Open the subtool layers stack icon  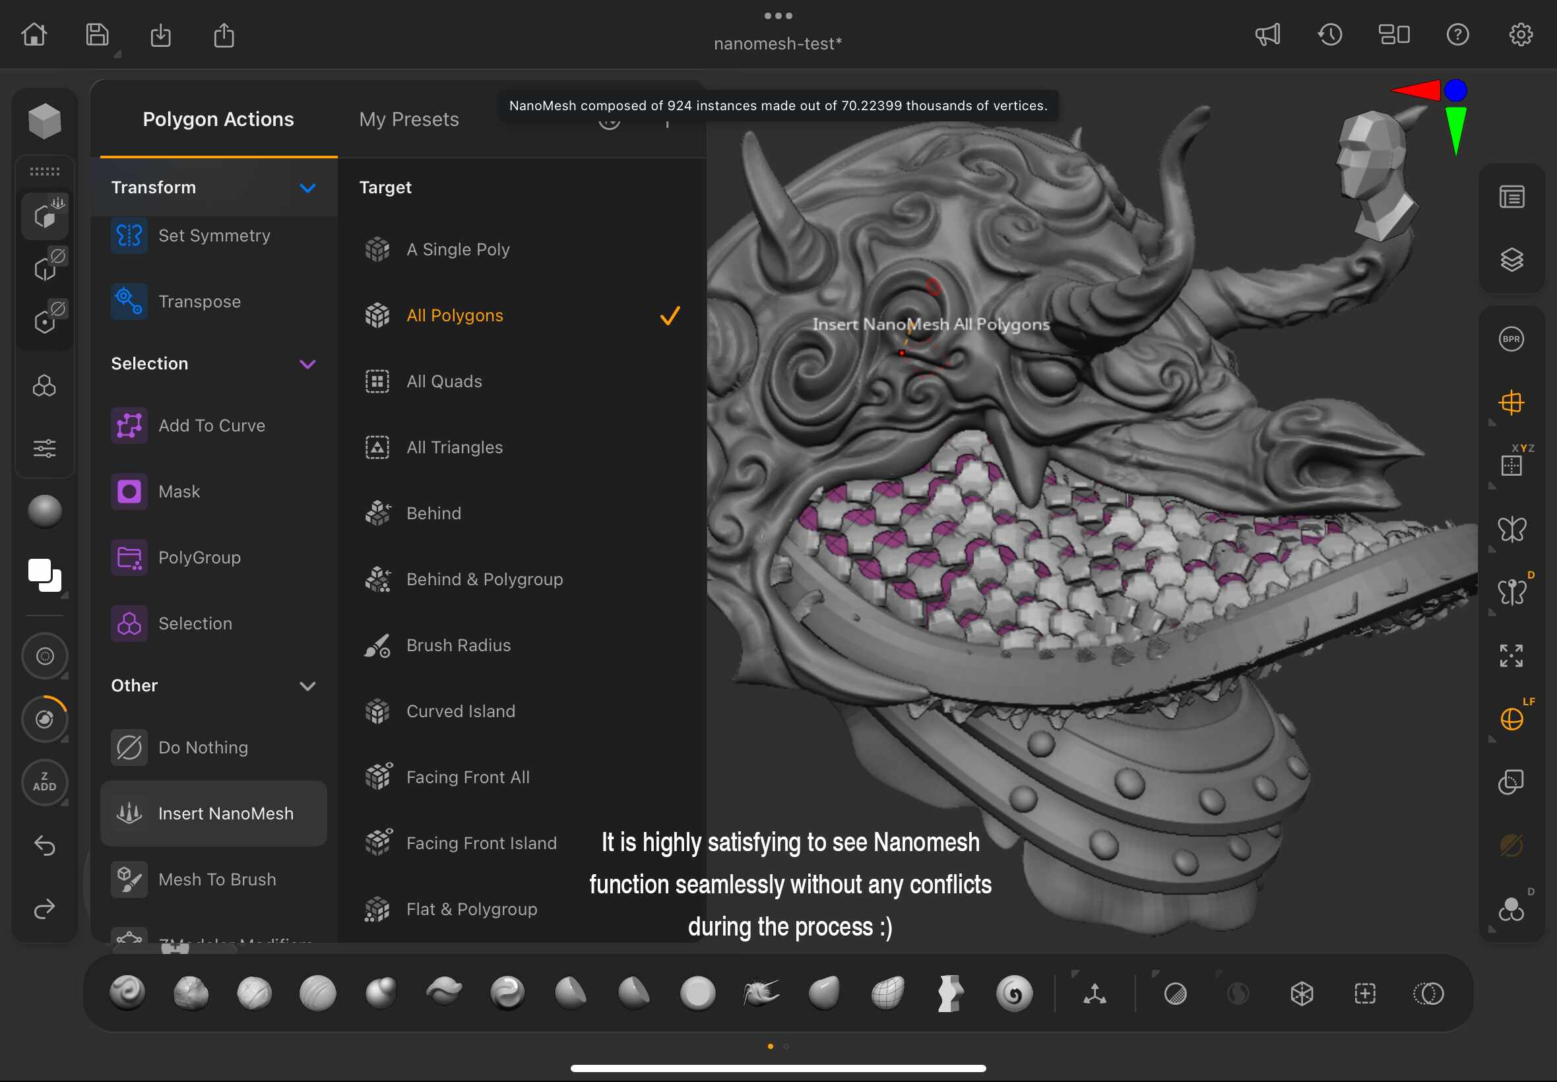1511,260
